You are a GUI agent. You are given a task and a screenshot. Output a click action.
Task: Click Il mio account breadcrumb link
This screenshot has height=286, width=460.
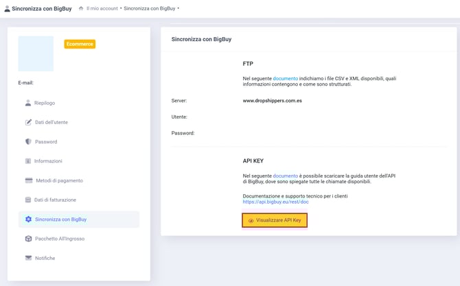click(x=102, y=8)
